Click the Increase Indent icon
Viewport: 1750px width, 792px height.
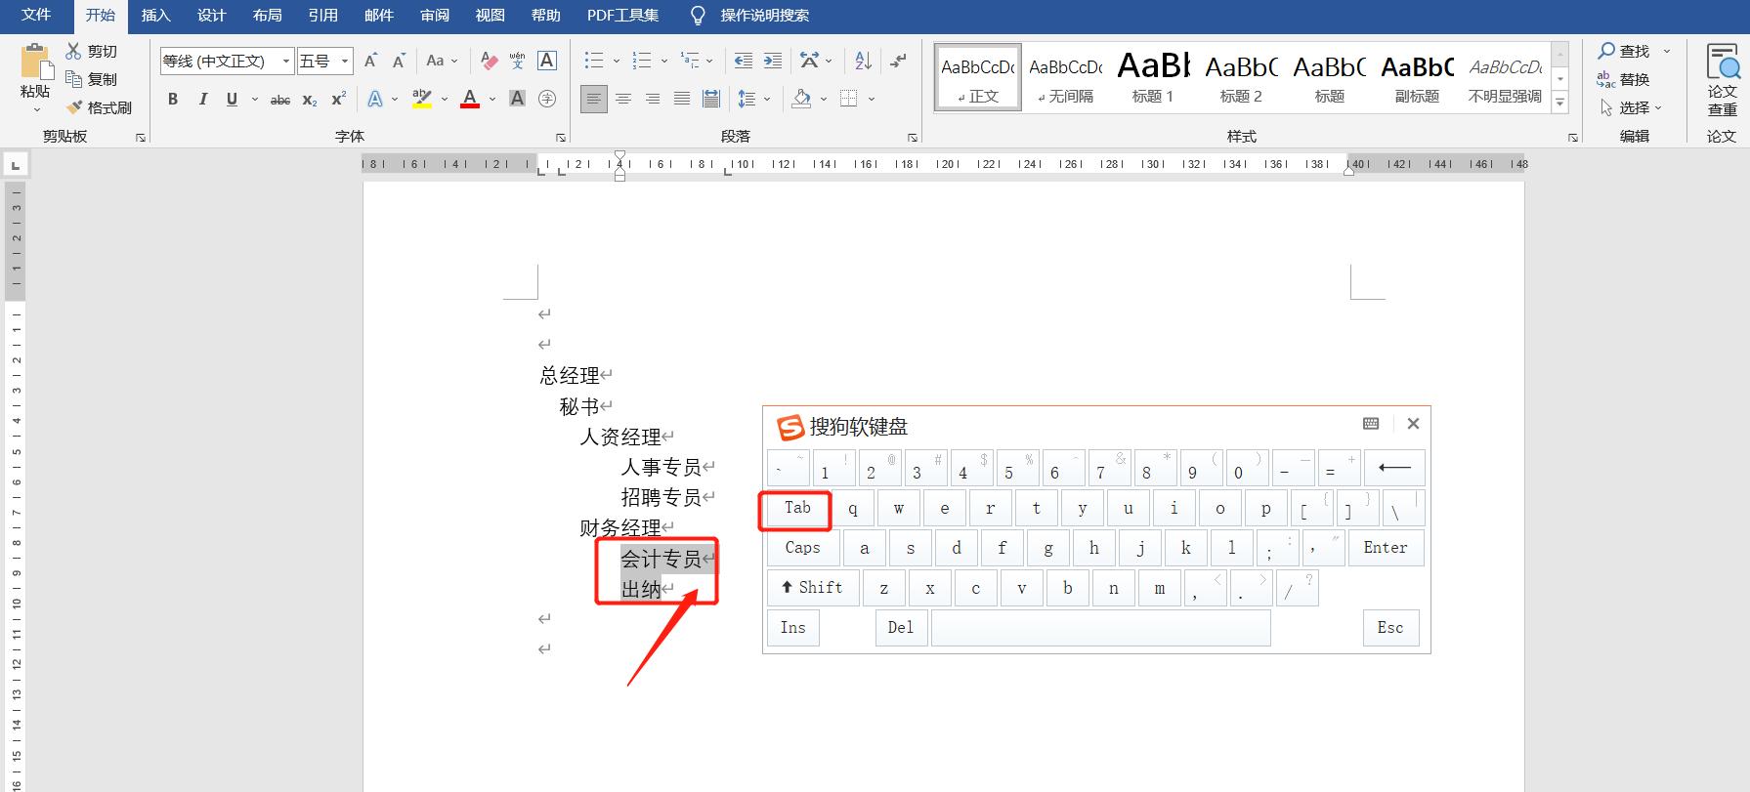(x=772, y=61)
